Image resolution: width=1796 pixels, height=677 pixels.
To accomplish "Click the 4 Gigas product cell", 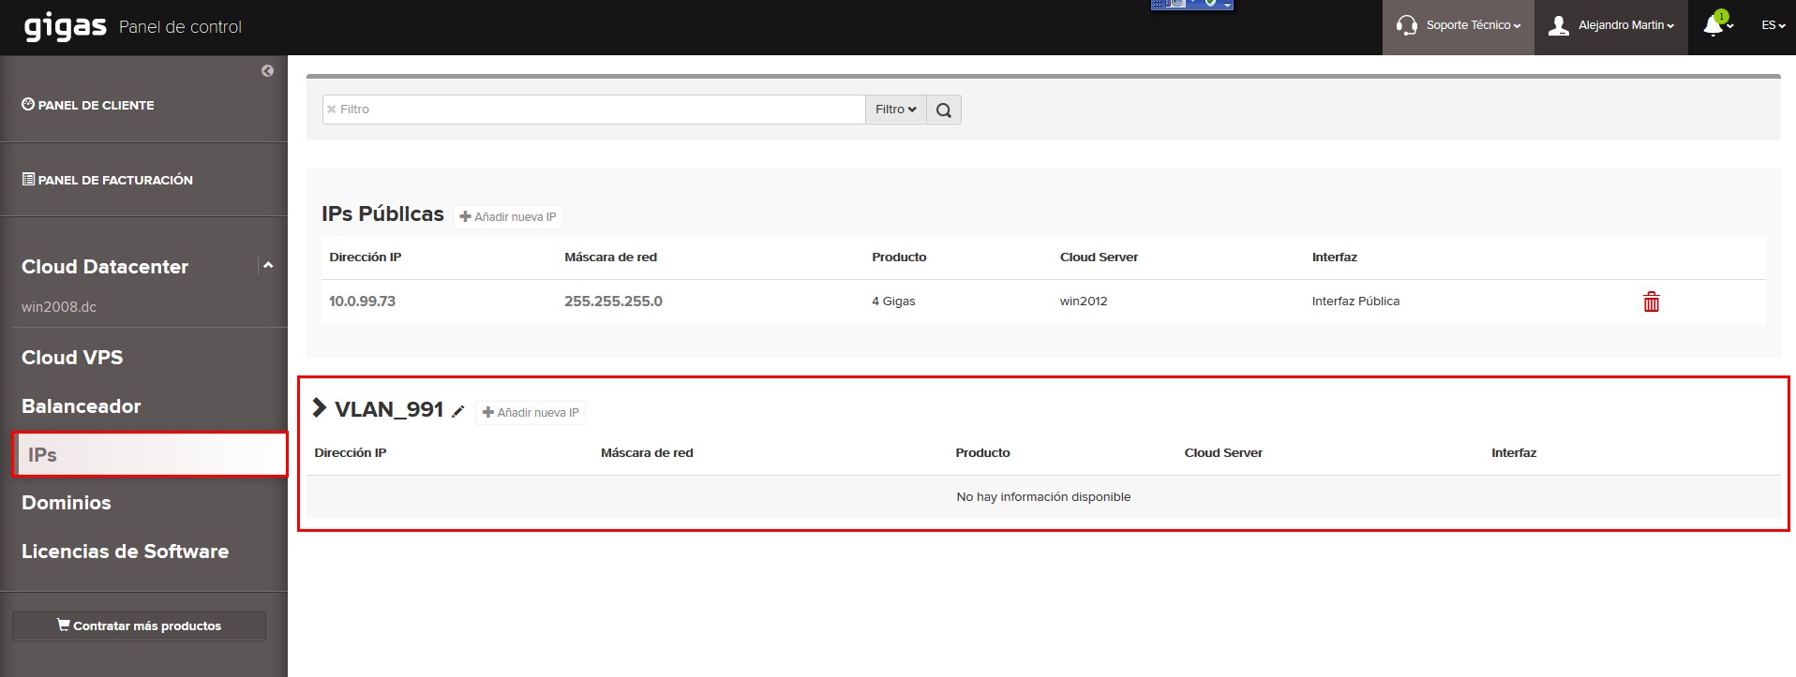I will click(x=893, y=302).
